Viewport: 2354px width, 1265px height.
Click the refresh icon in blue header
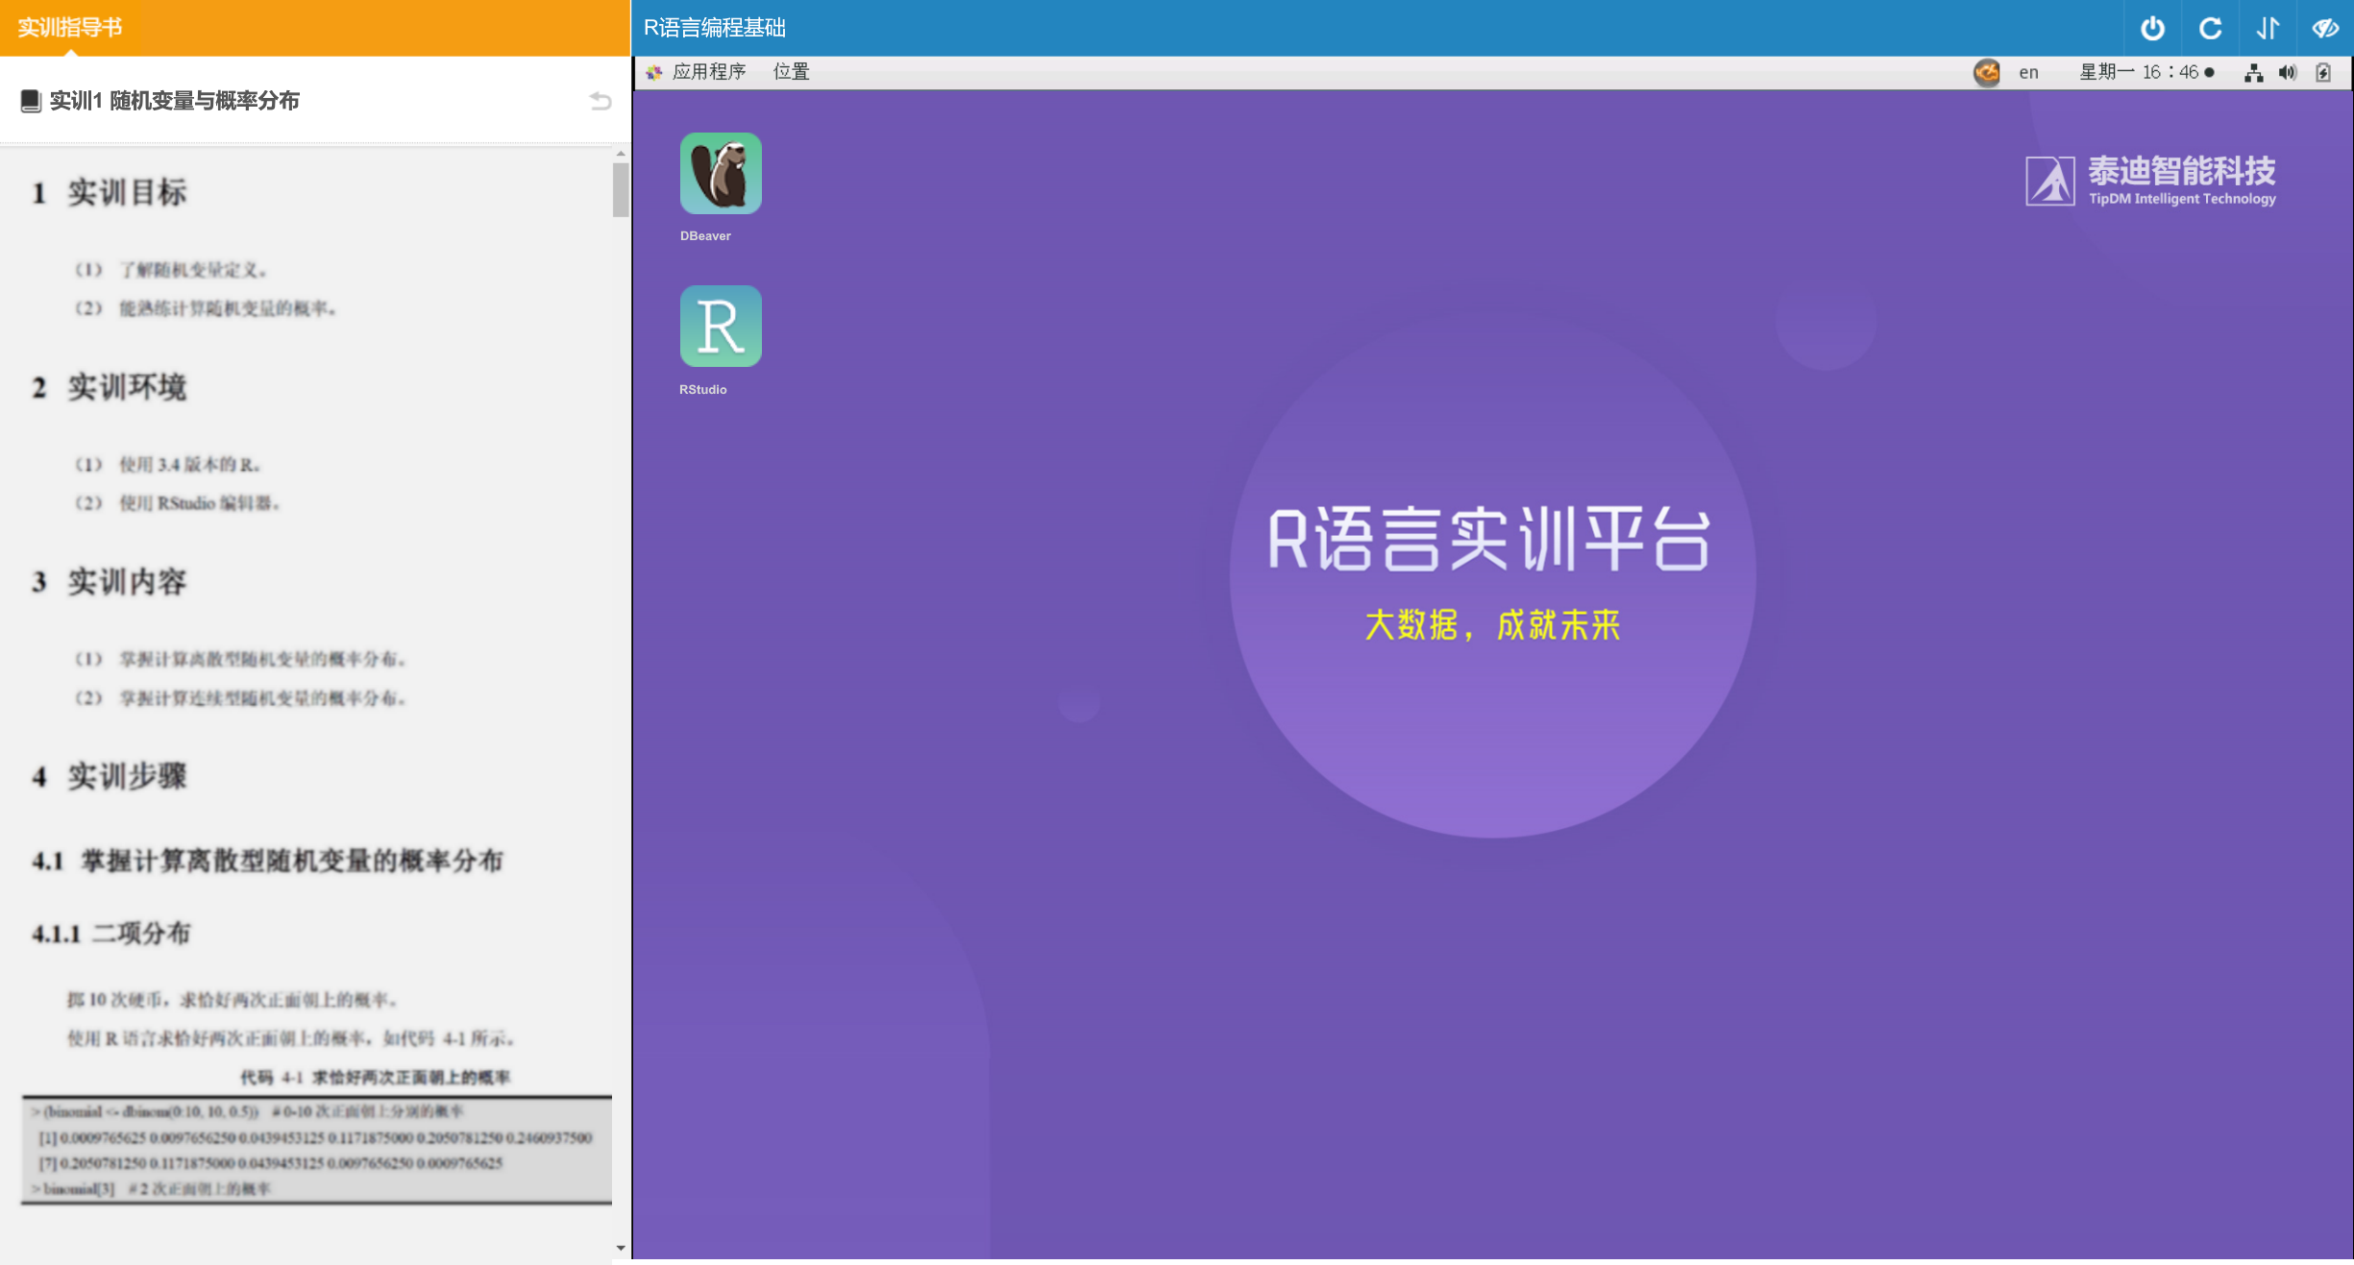(2210, 28)
